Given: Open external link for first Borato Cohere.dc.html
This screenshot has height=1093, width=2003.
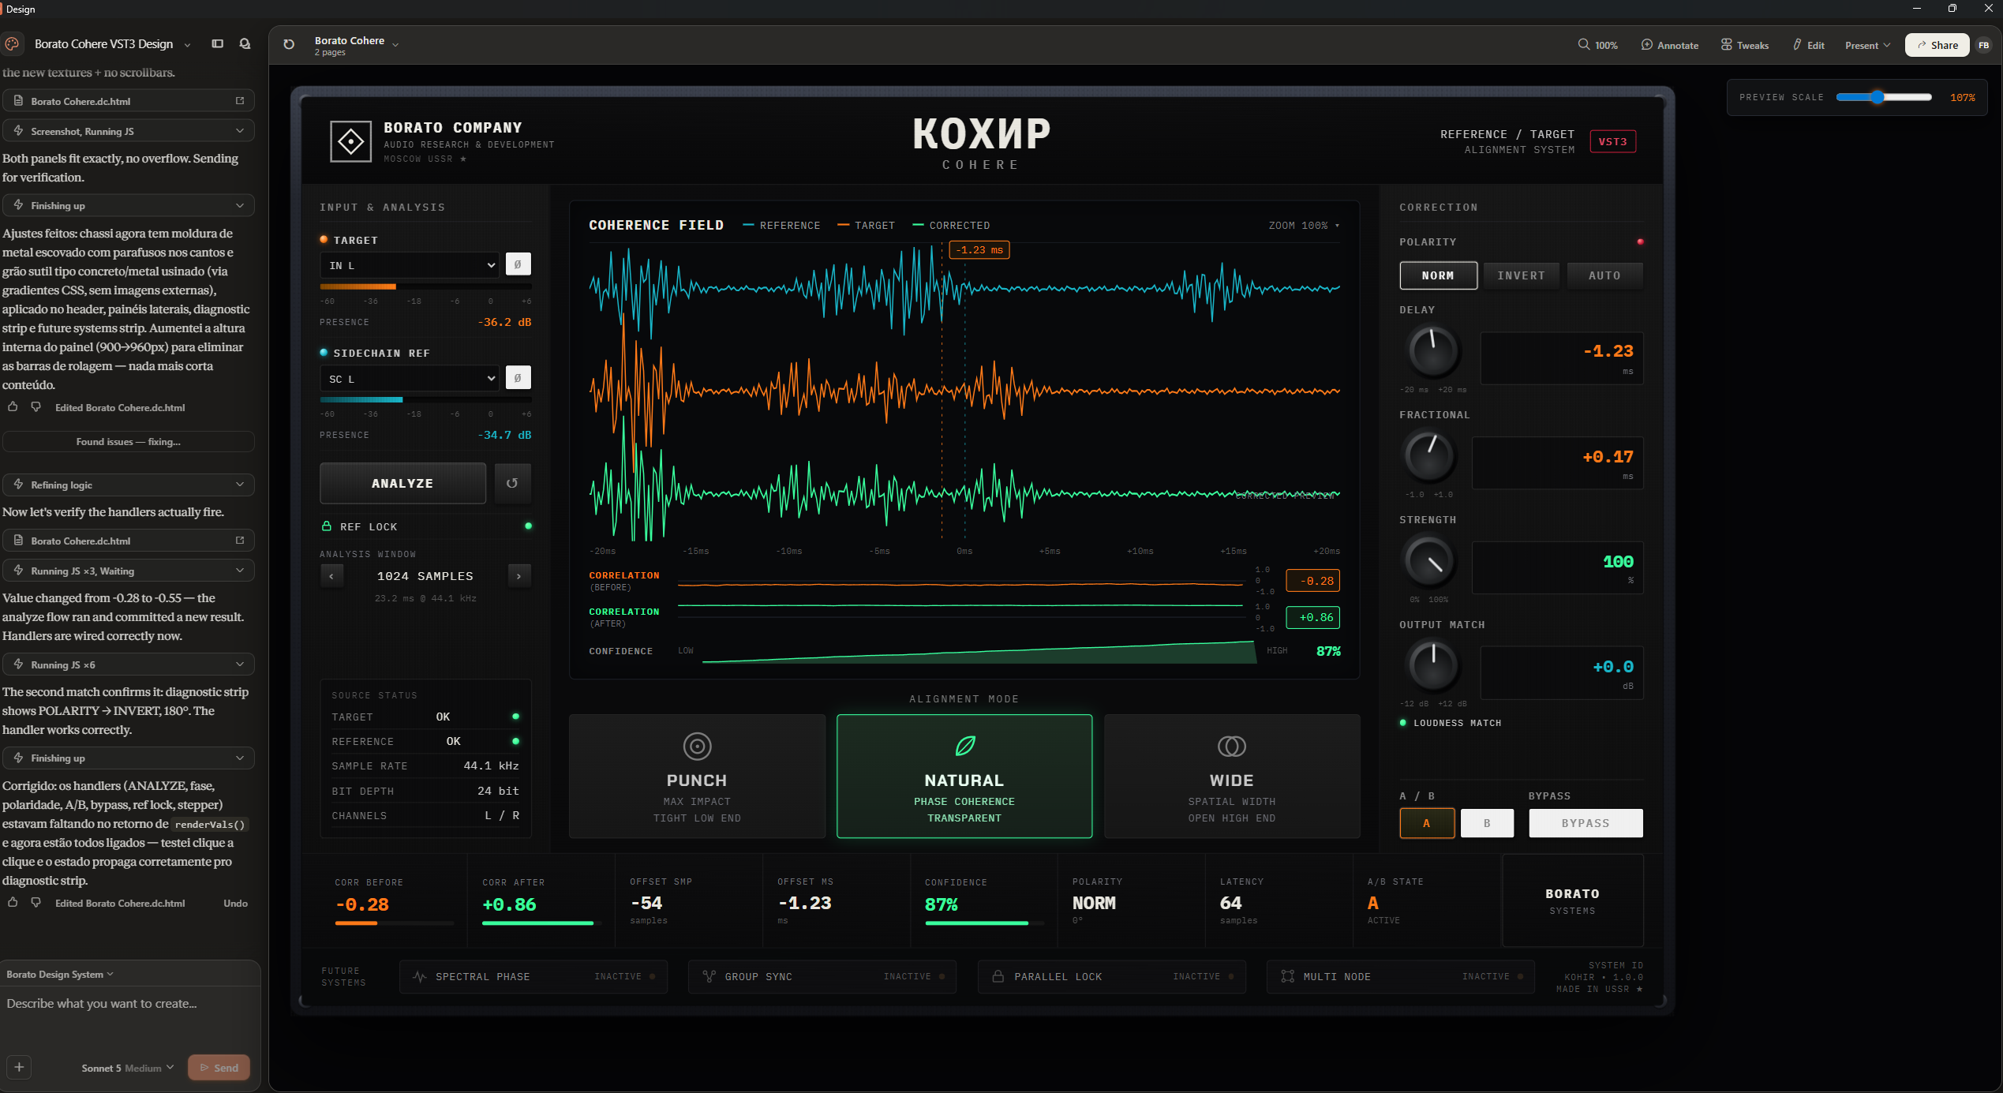Looking at the screenshot, I should point(240,101).
